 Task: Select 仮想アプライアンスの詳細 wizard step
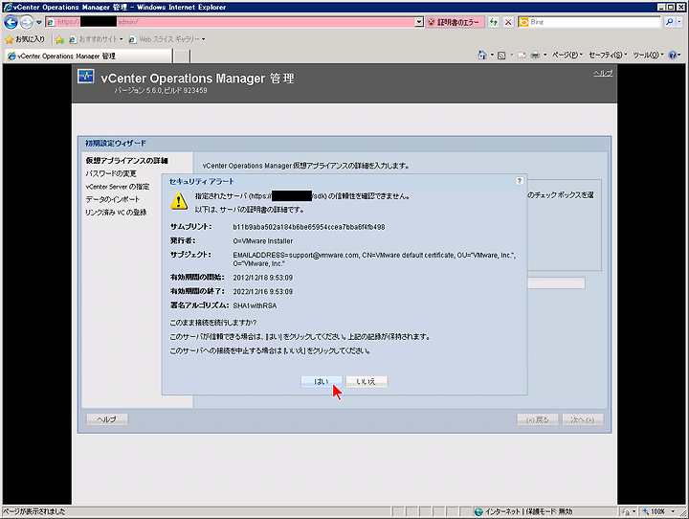tap(126, 161)
